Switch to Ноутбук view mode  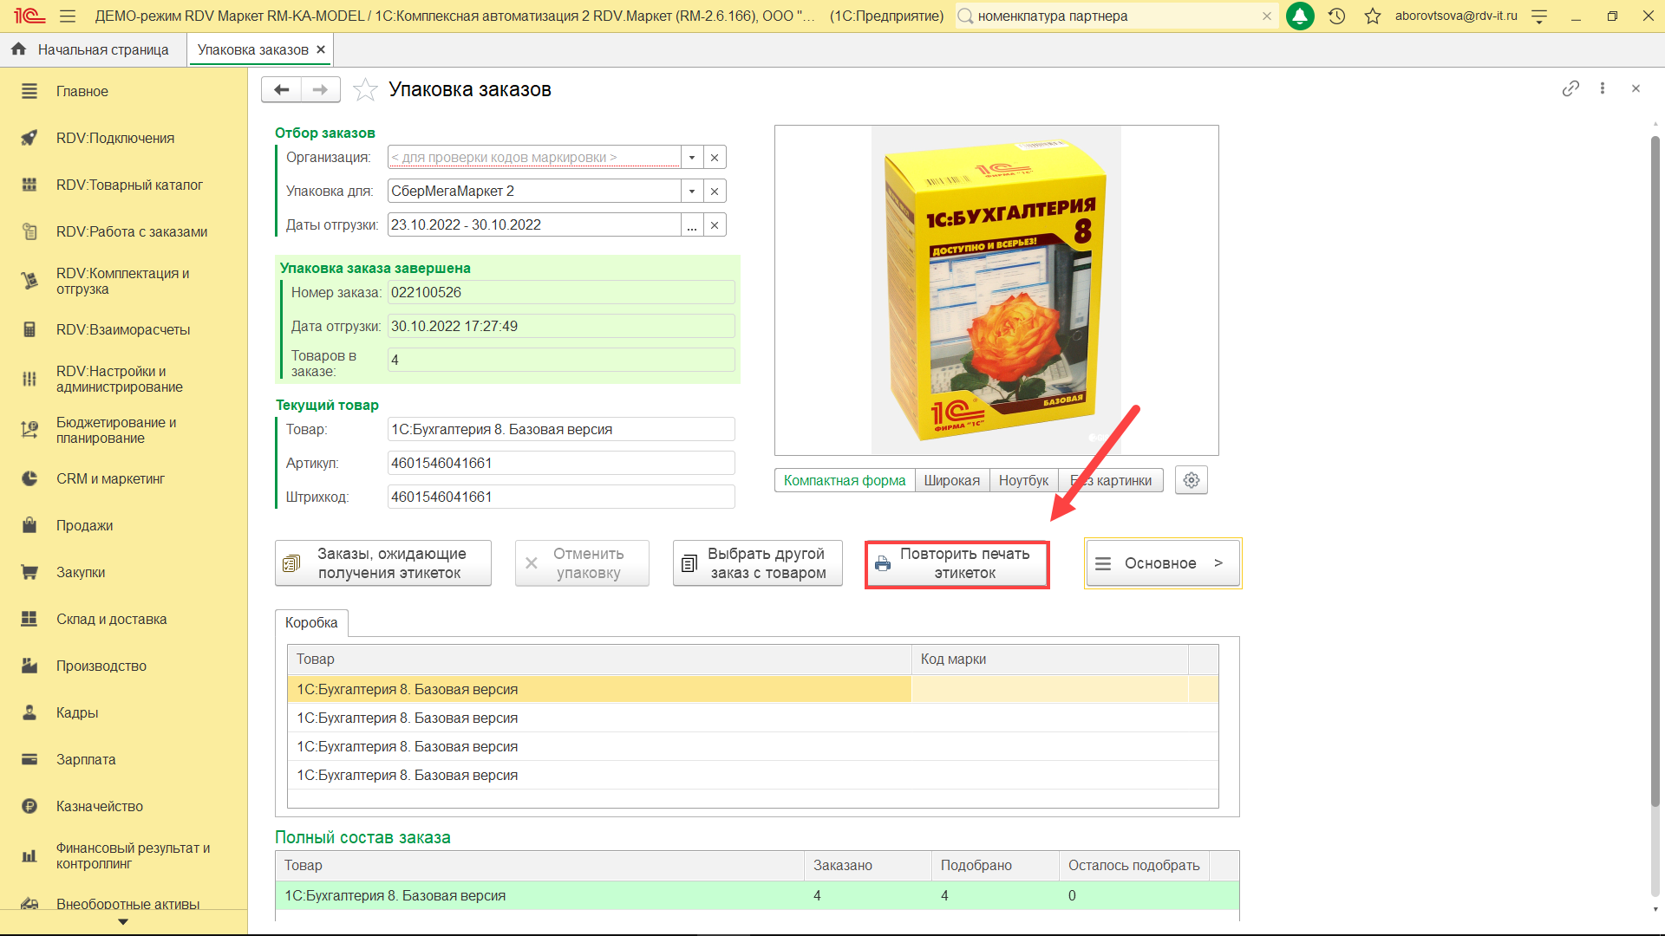1023,480
